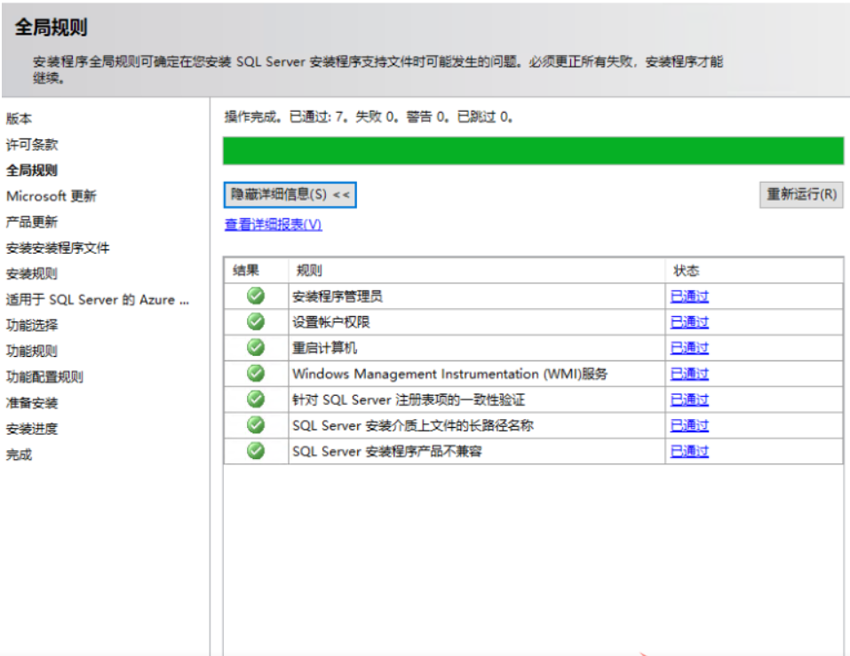Viewport: 850px width, 656px height.
Task: Click the green check icon for 重启计算机
Action: click(x=256, y=347)
